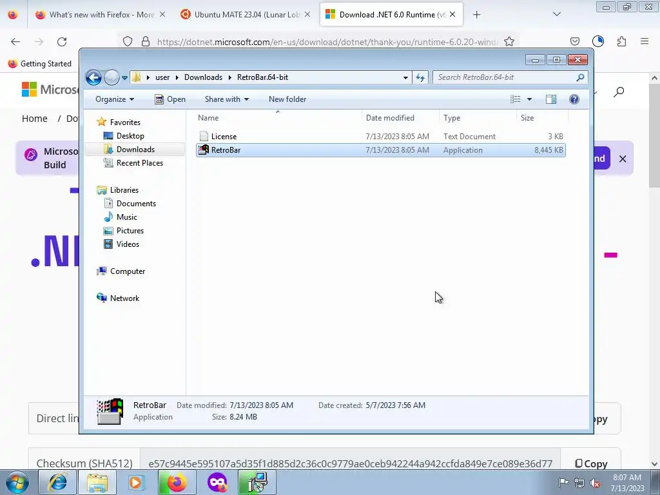The image size is (660, 495).
Task: Click the Explorer back arrow button
Action: pyautogui.click(x=93, y=77)
